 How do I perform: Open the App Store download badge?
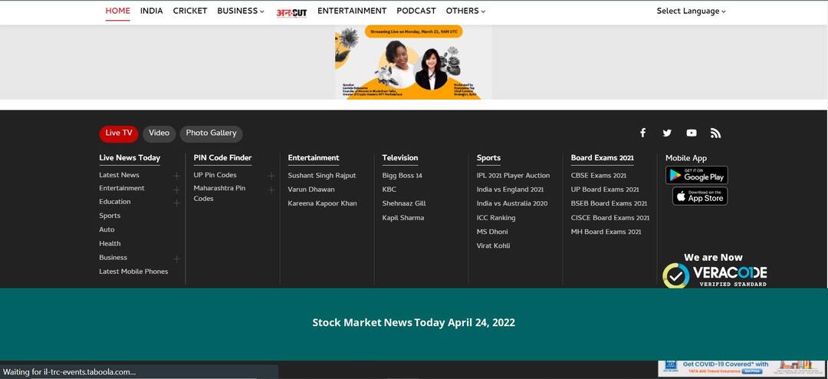[700, 196]
